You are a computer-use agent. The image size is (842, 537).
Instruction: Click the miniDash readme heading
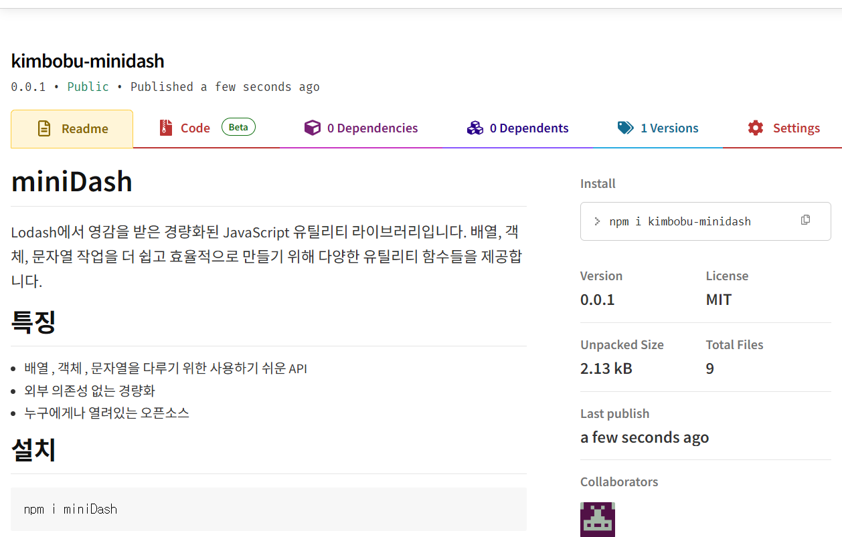72,181
